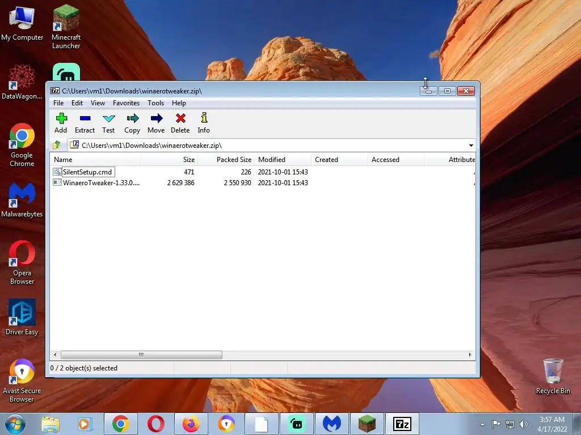Open My Computer desktop icon
The height and width of the screenshot is (435, 581).
22,23
